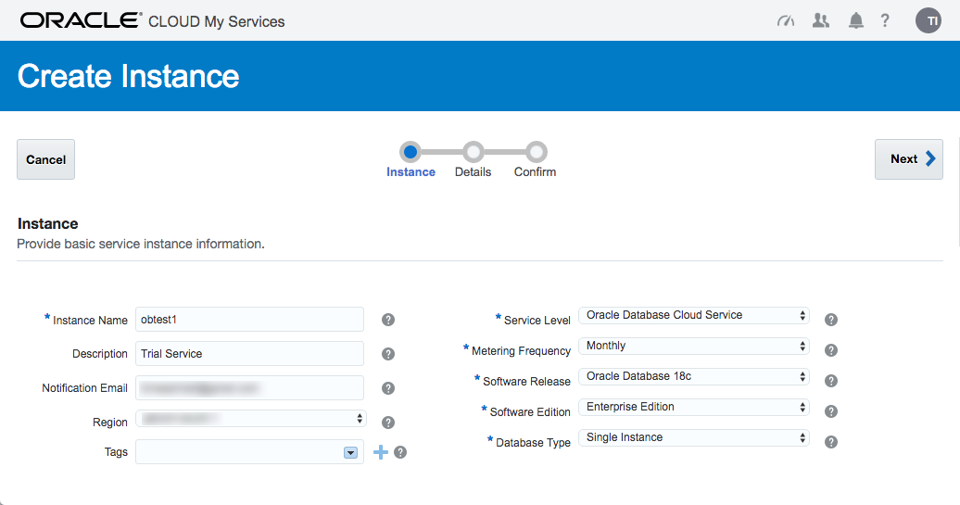Show help for Database Type
Image resolution: width=960 pixels, height=505 pixels.
[831, 442]
